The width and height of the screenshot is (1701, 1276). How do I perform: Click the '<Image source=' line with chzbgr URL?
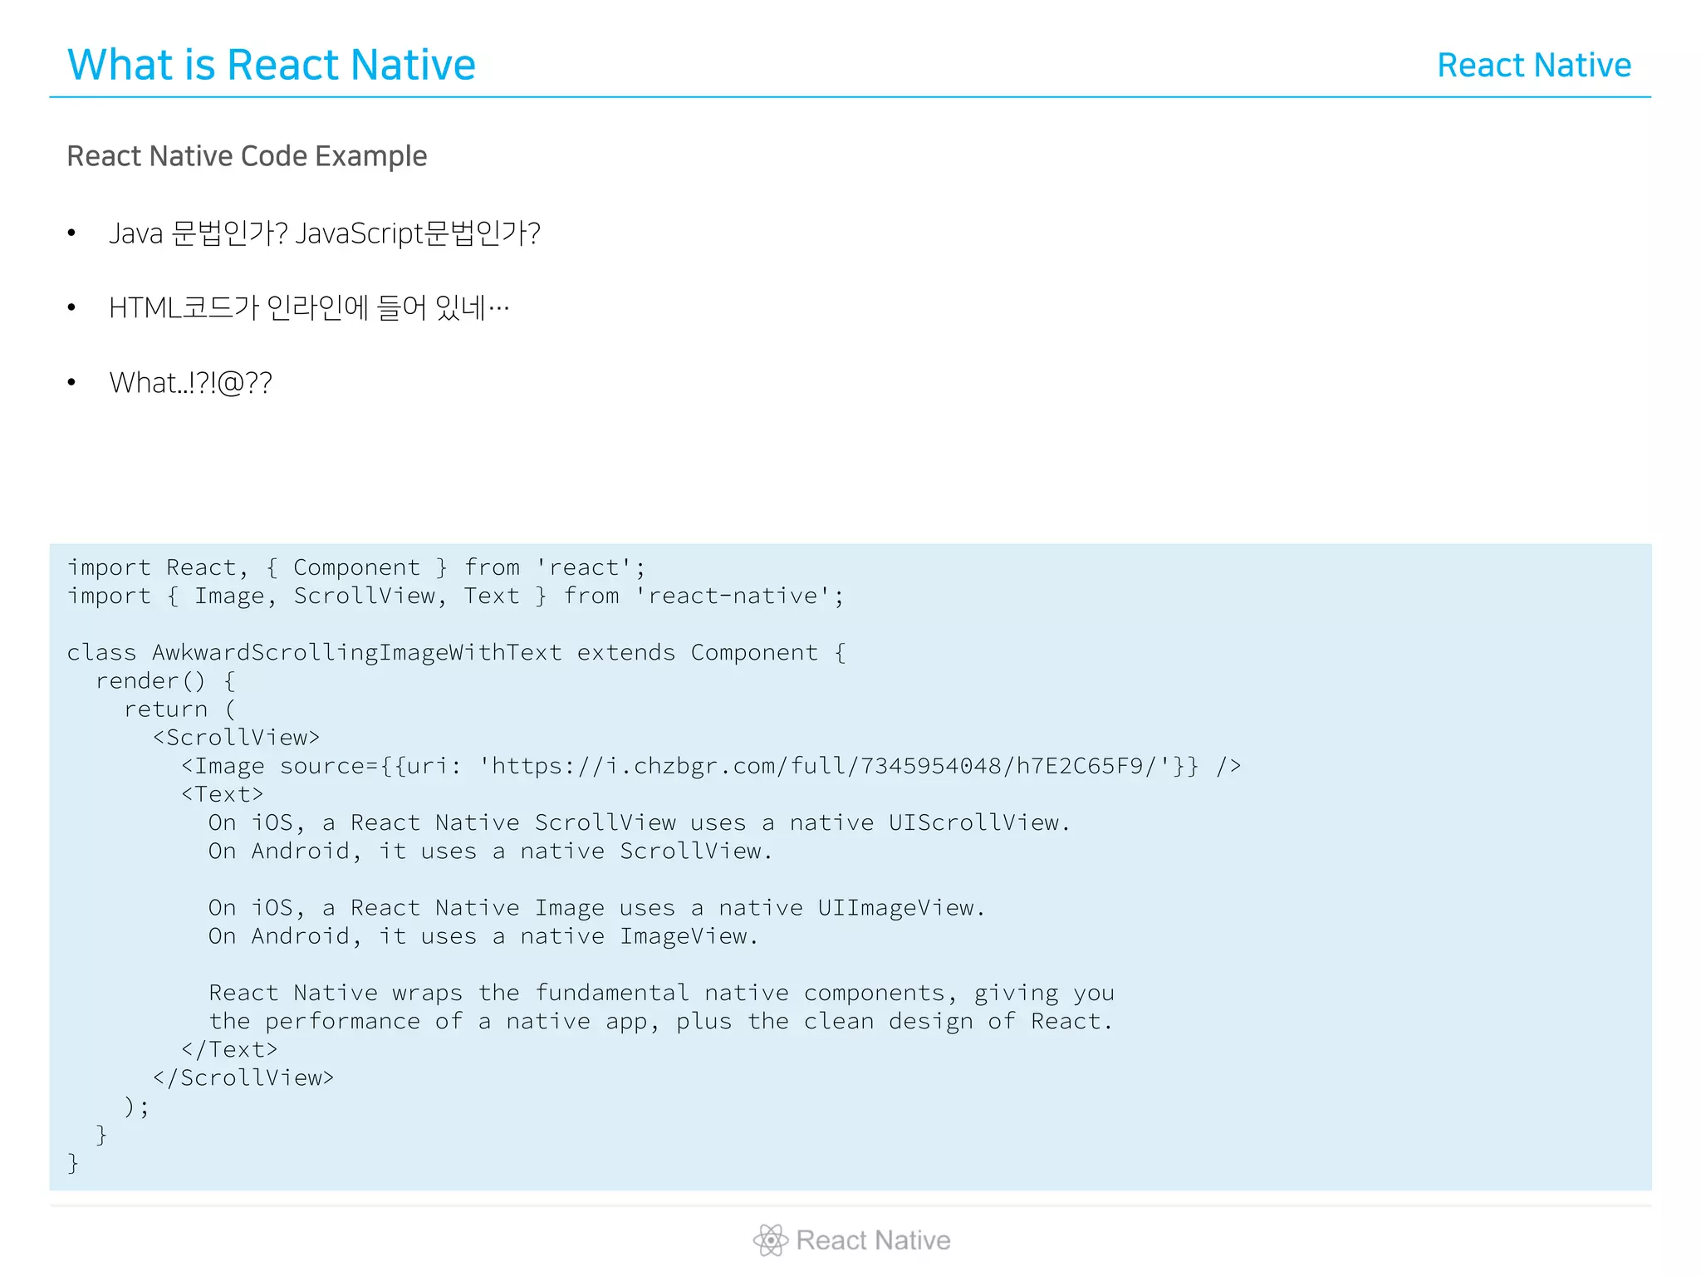pos(711,766)
